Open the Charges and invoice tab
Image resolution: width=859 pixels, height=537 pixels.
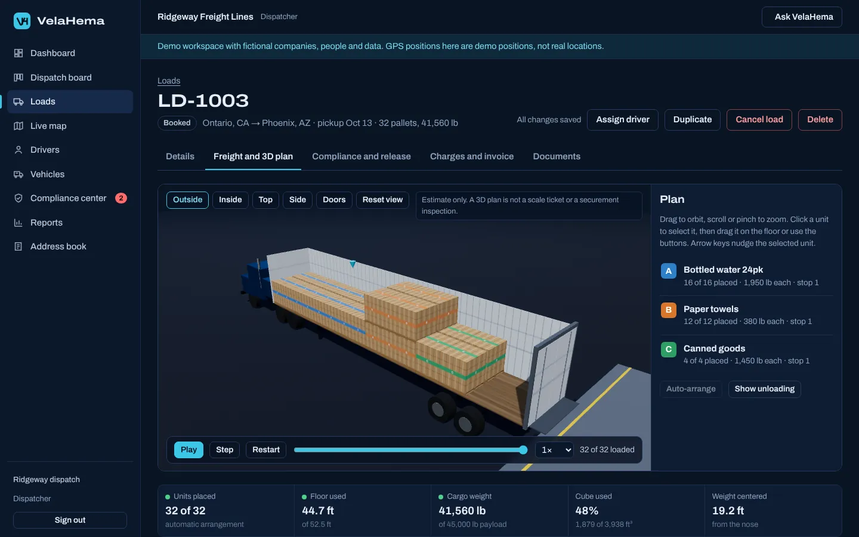pos(472,156)
